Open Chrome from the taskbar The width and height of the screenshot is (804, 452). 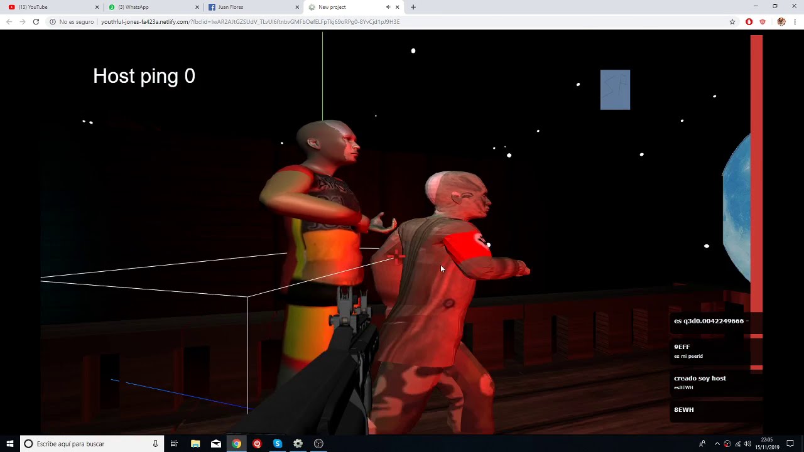click(x=236, y=444)
